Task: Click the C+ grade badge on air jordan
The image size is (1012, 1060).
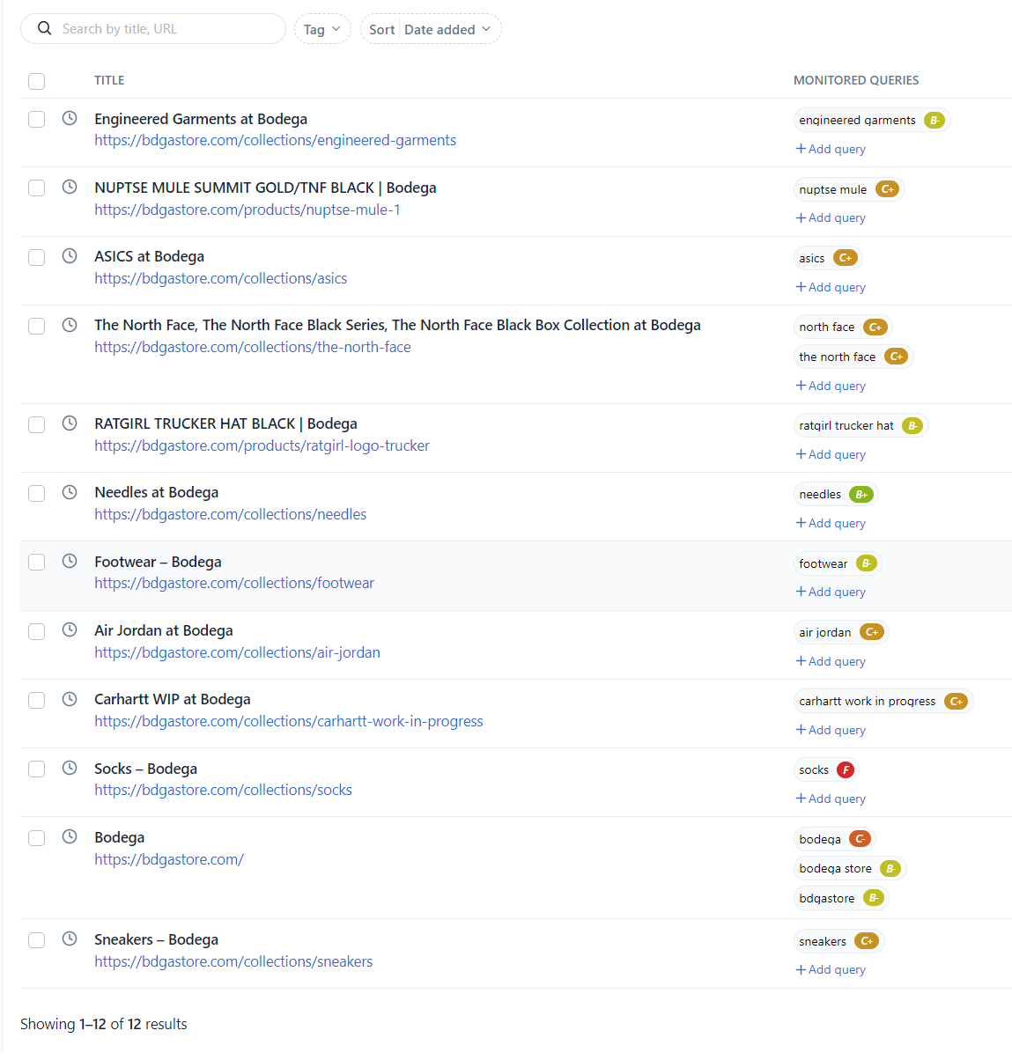Action: tap(871, 632)
